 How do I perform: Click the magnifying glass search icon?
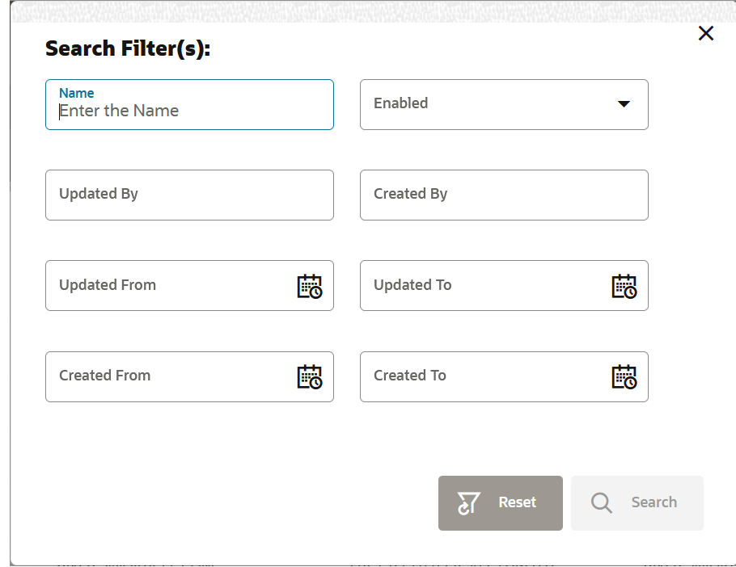[x=602, y=502]
